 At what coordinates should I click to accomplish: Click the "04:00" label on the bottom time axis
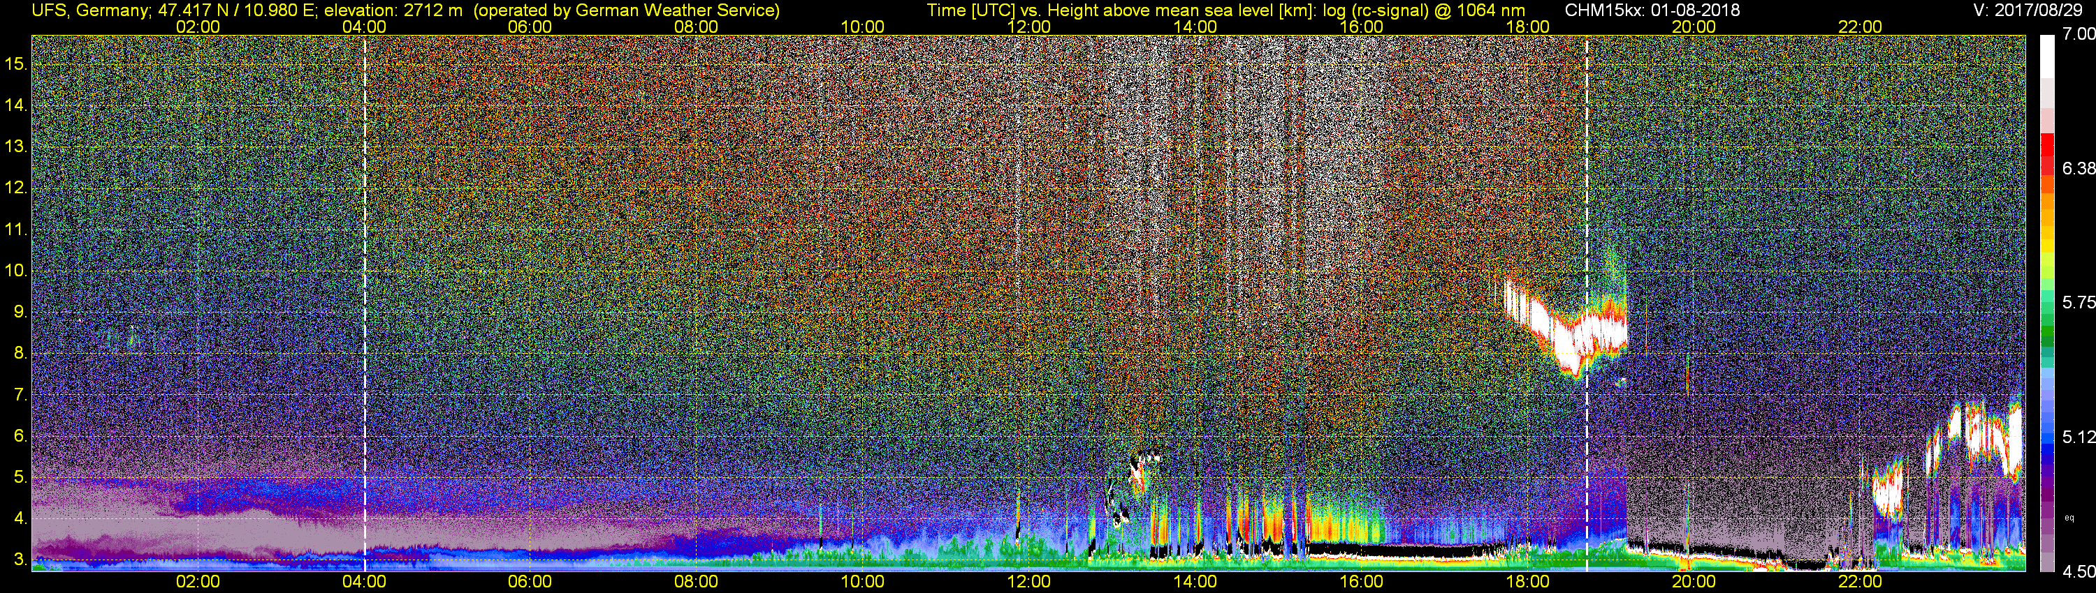click(365, 582)
